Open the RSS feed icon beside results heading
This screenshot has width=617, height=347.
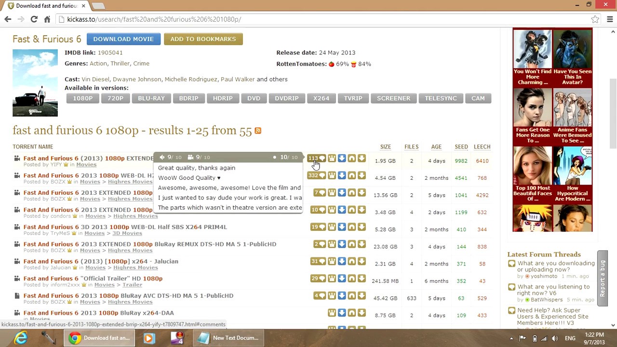coord(258,131)
